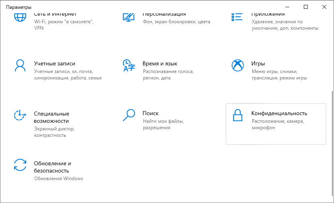This screenshot has width=334, height=203.
Task: Click the Xbox logo icon for Игры
Action: tap(237, 65)
